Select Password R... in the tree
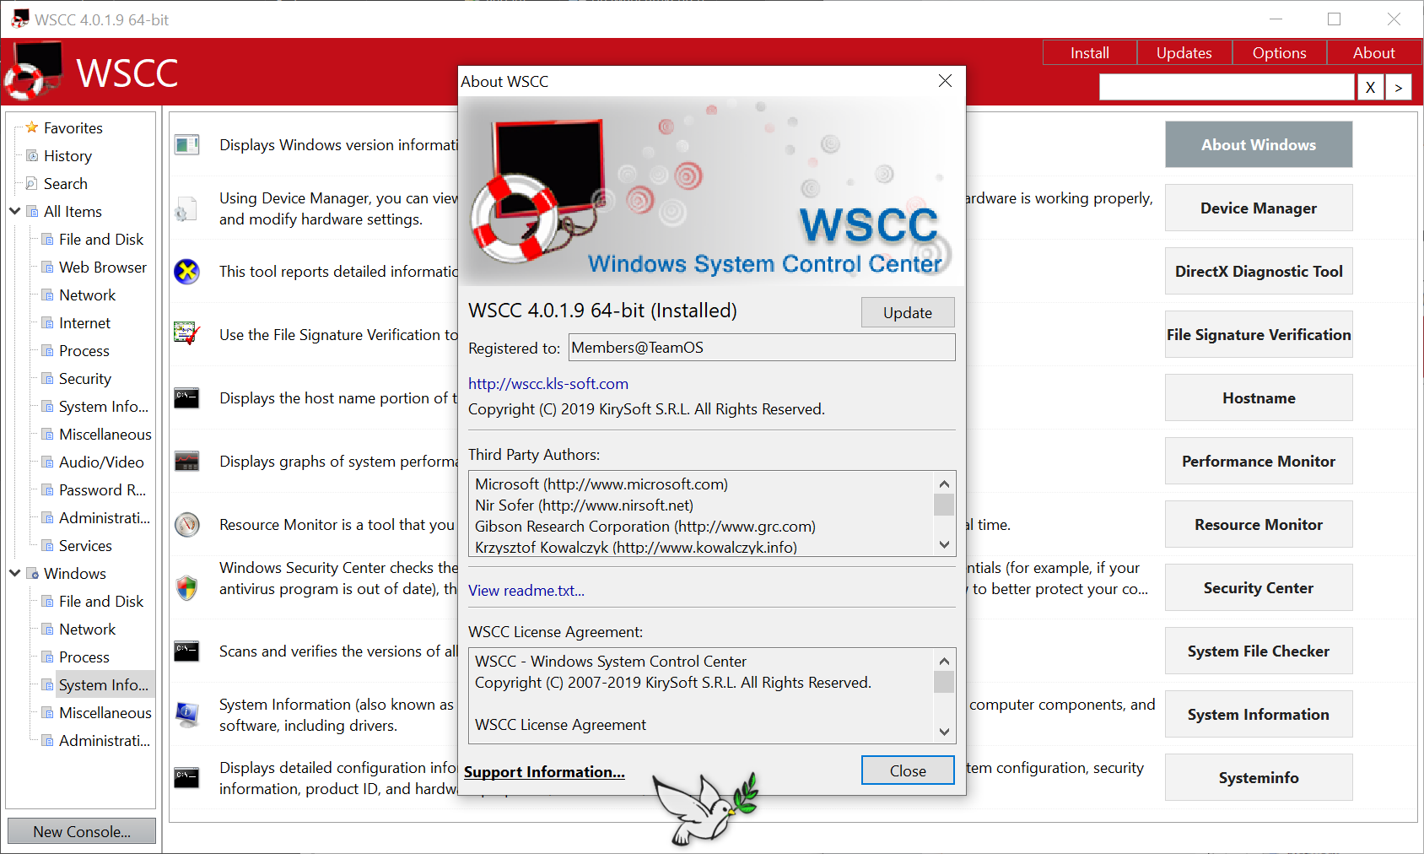 pos(102,489)
